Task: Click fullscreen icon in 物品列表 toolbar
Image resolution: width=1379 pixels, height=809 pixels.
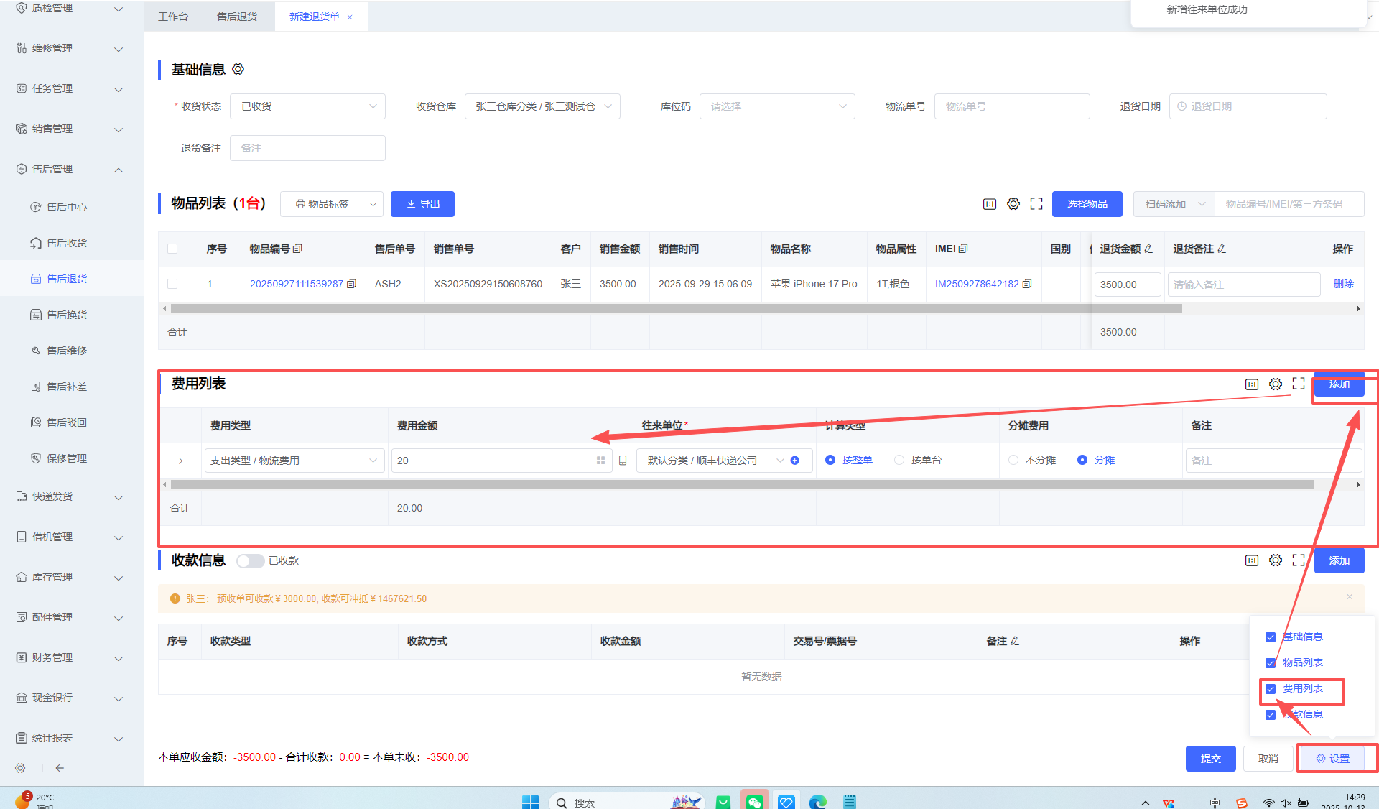Action: click(x=1036, y=204)
